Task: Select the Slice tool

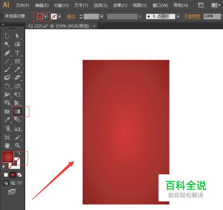Action: 17,137
